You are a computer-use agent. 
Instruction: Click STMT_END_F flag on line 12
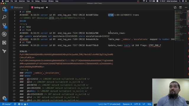click(x=155, y=45)
